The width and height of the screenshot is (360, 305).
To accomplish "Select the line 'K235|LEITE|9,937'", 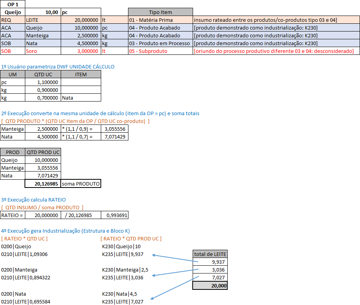I will (123, 254).
